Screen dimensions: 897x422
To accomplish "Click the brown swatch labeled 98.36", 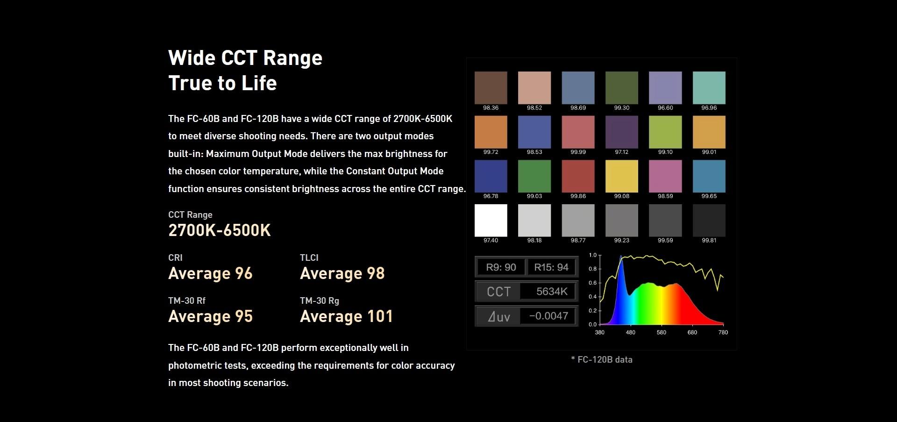I will click(491, 88).
